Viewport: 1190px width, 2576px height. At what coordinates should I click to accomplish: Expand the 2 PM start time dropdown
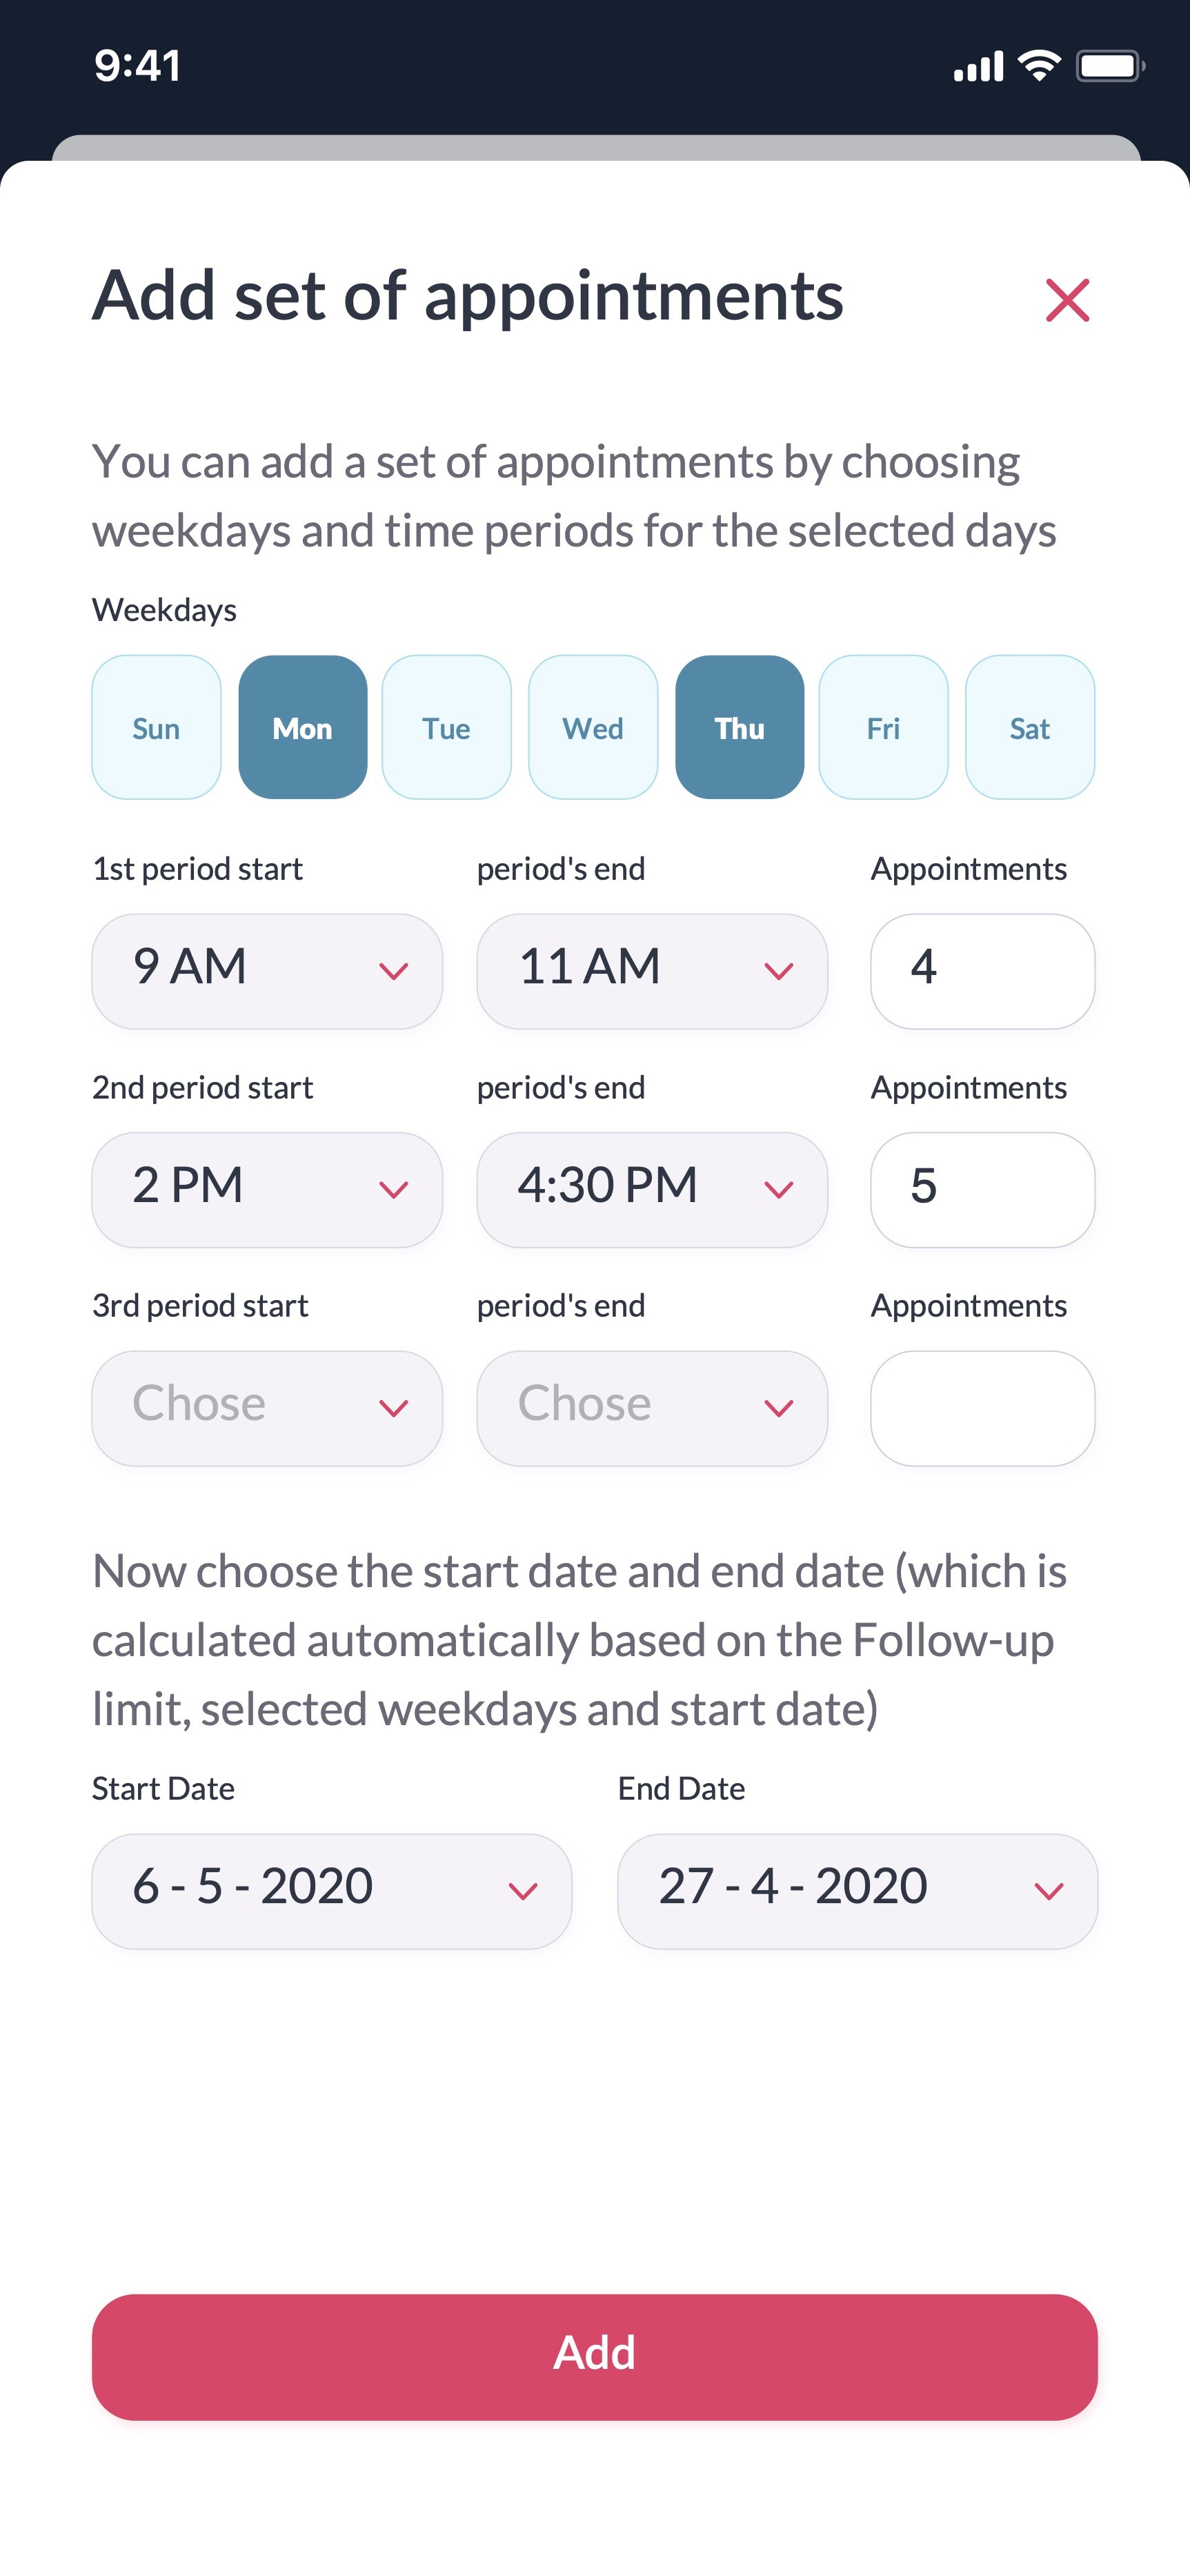pyautogui.click(x=267, y=1189)
